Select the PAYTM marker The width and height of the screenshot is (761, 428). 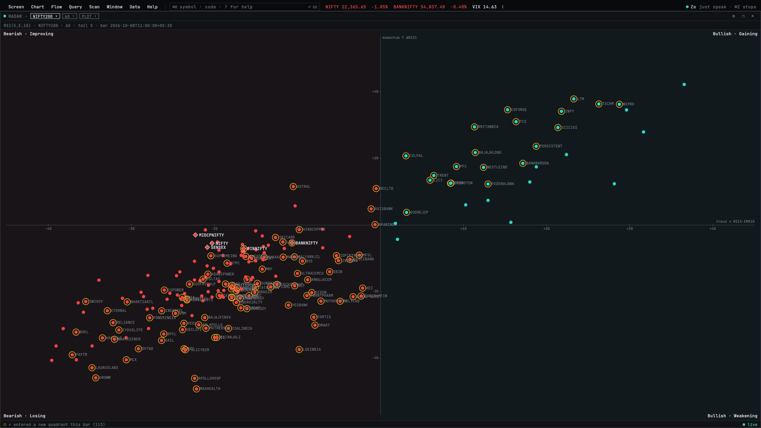pyautogui.click(x=72, y=355)
